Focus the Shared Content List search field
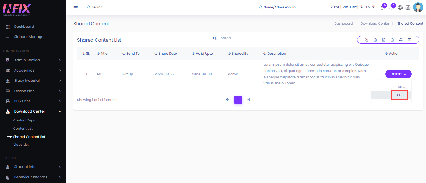Screen dimensions: 426x183 click(248, 38)
